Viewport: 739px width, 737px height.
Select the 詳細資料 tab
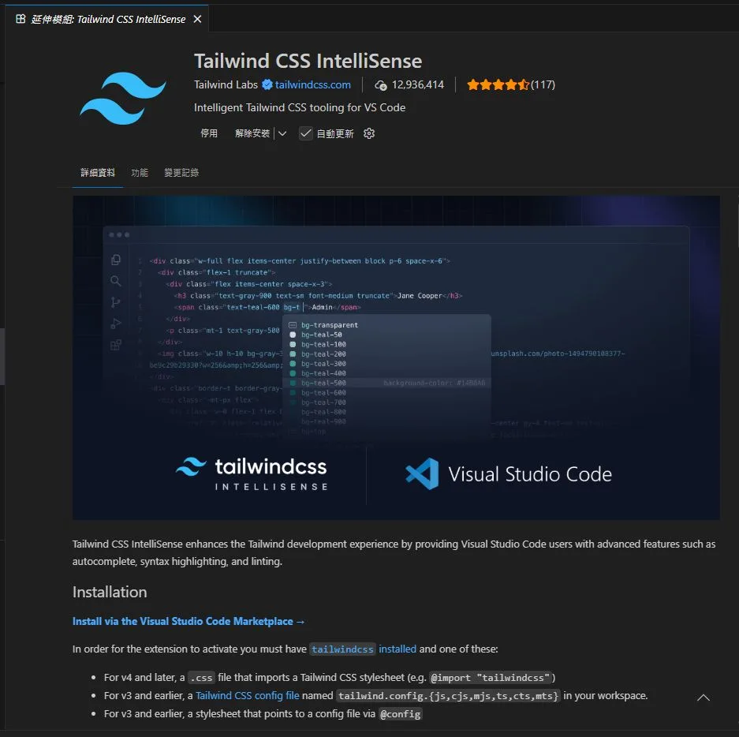98,172
